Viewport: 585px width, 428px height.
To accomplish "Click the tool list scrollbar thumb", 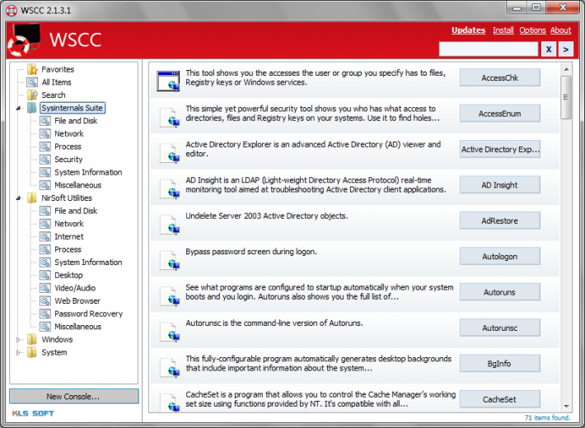I will 566,98.
